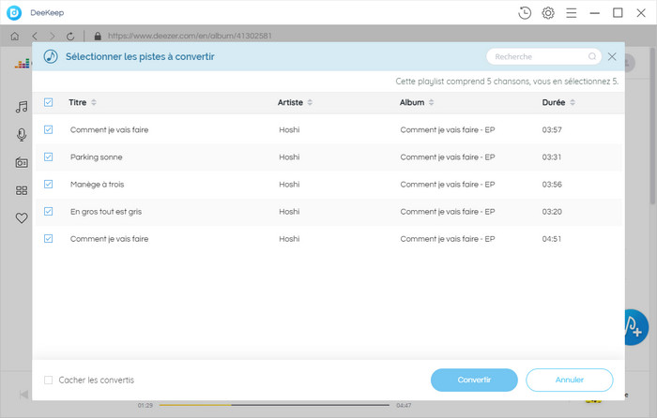Viewport: 657px width, 418px height.
Task: Enable Cacher les convertis checkbox
Action: (49, 380)
